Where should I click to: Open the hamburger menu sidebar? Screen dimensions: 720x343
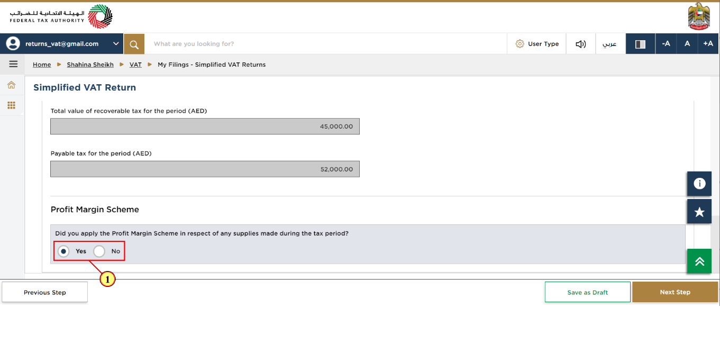coord(13,64)
